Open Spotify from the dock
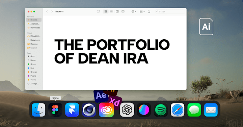This screenshot has width=243, height=127. pos(161,110)
